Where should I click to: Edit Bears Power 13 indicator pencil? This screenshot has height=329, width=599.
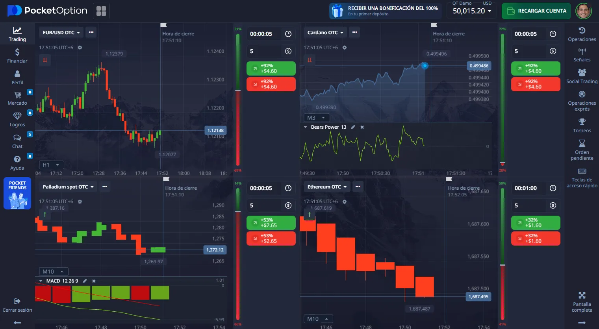[x=353, y=127]
